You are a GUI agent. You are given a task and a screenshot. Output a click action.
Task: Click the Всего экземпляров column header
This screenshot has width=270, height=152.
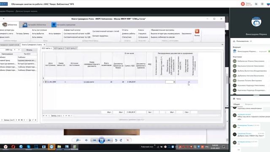[106, 64]
